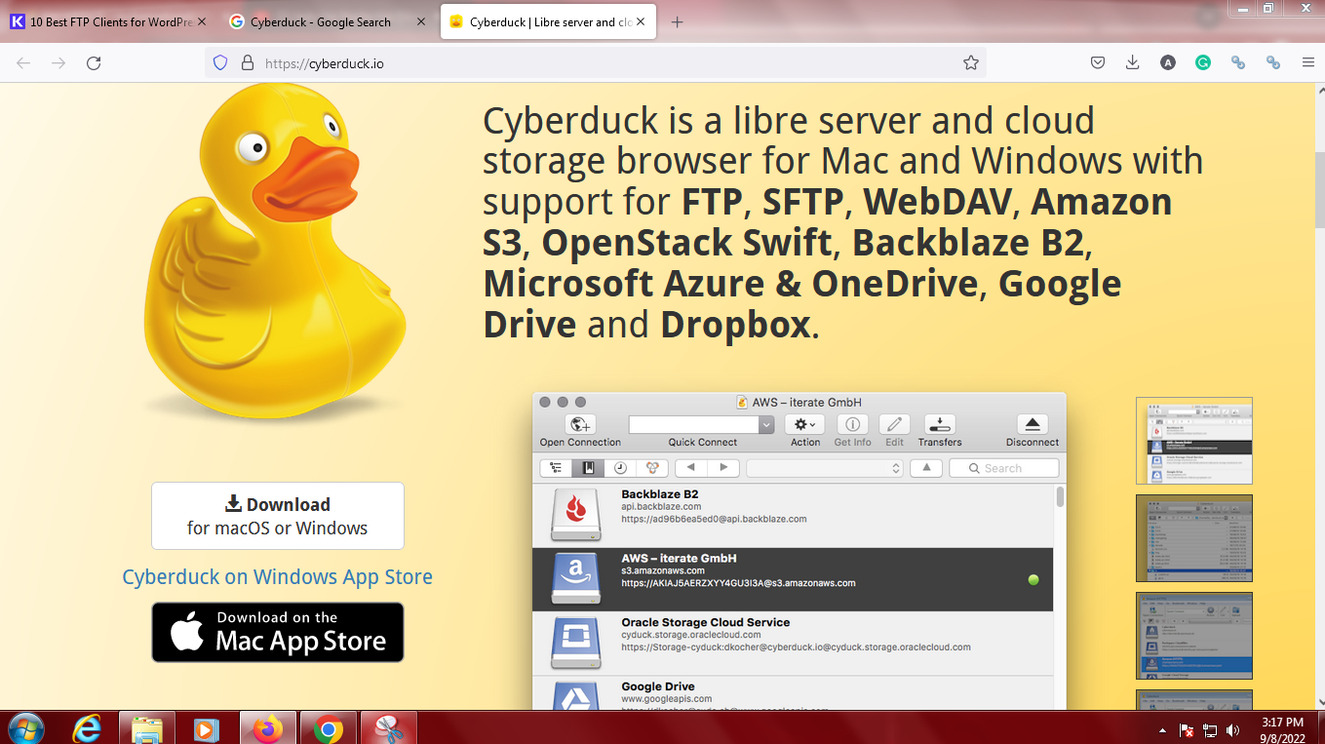Click the Transfers icon
Viewport: 1325px width, 744px height.
[940, 424]
